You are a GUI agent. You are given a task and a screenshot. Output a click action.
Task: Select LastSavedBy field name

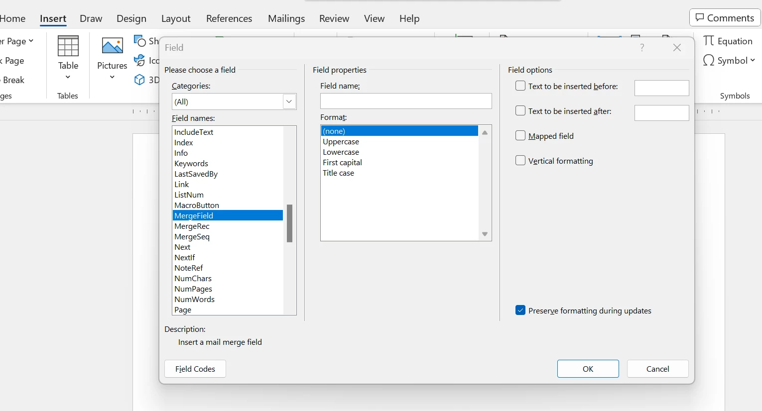point(228,174)
